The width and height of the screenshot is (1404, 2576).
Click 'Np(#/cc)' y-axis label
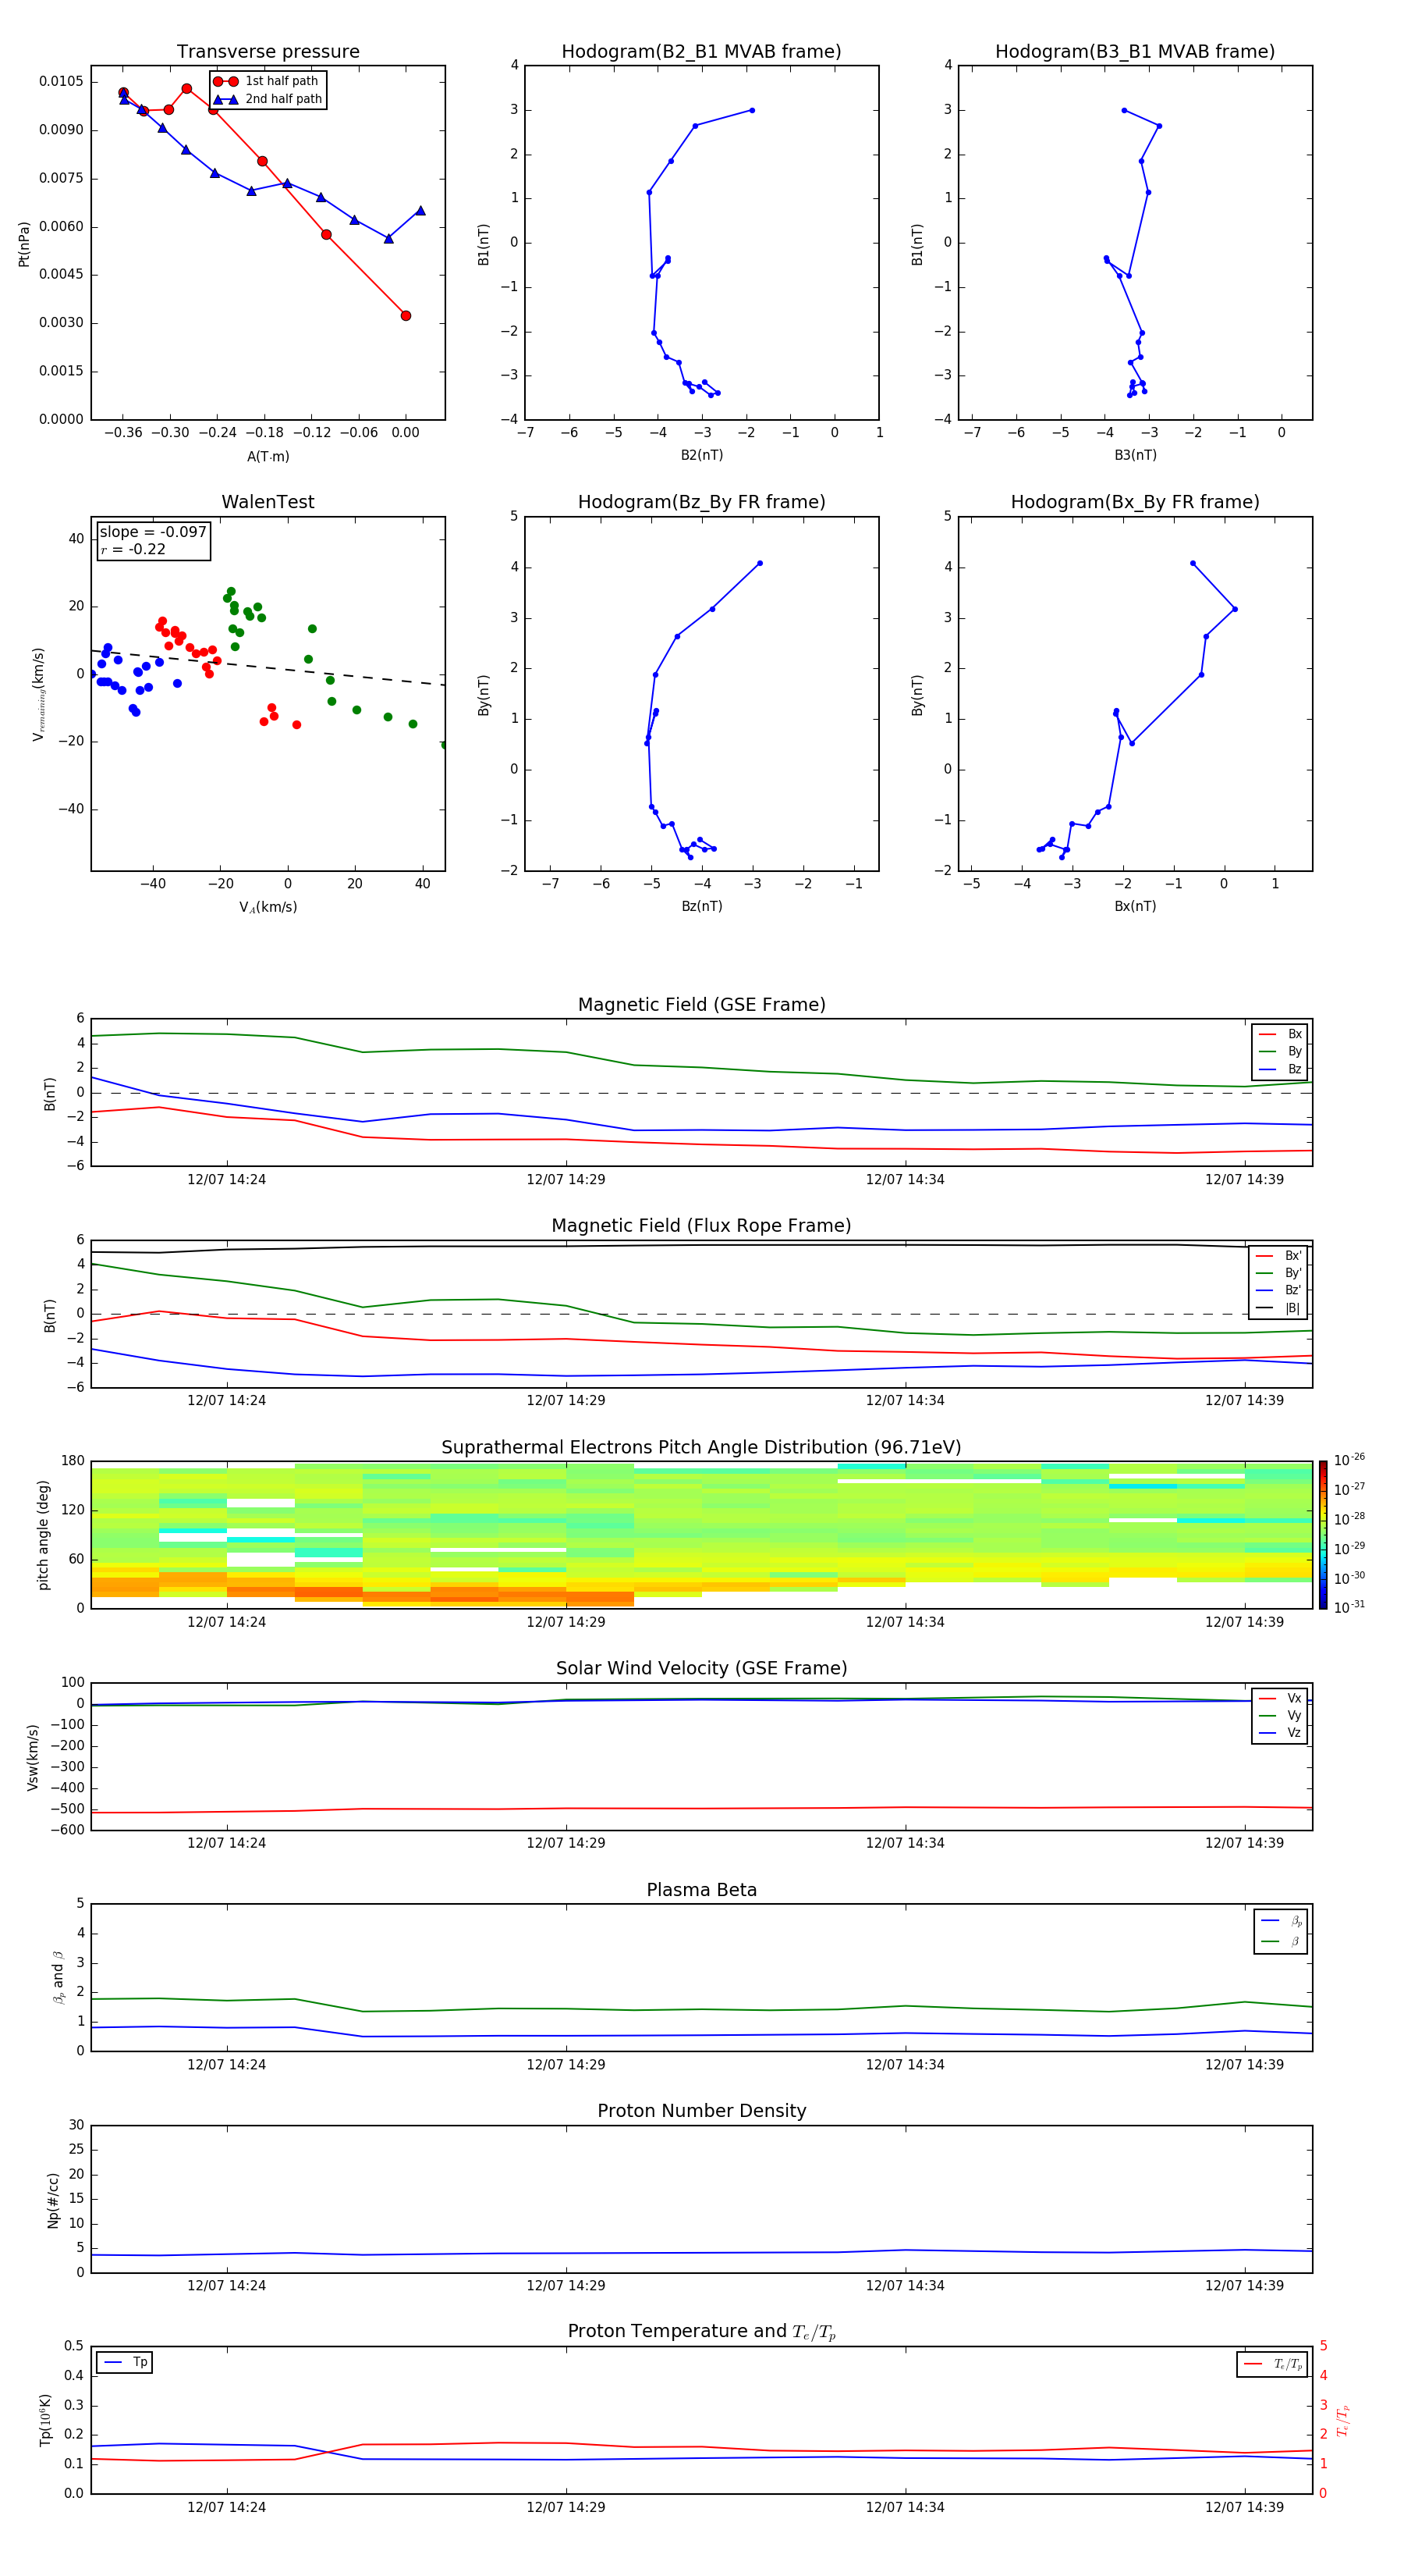53,2199
